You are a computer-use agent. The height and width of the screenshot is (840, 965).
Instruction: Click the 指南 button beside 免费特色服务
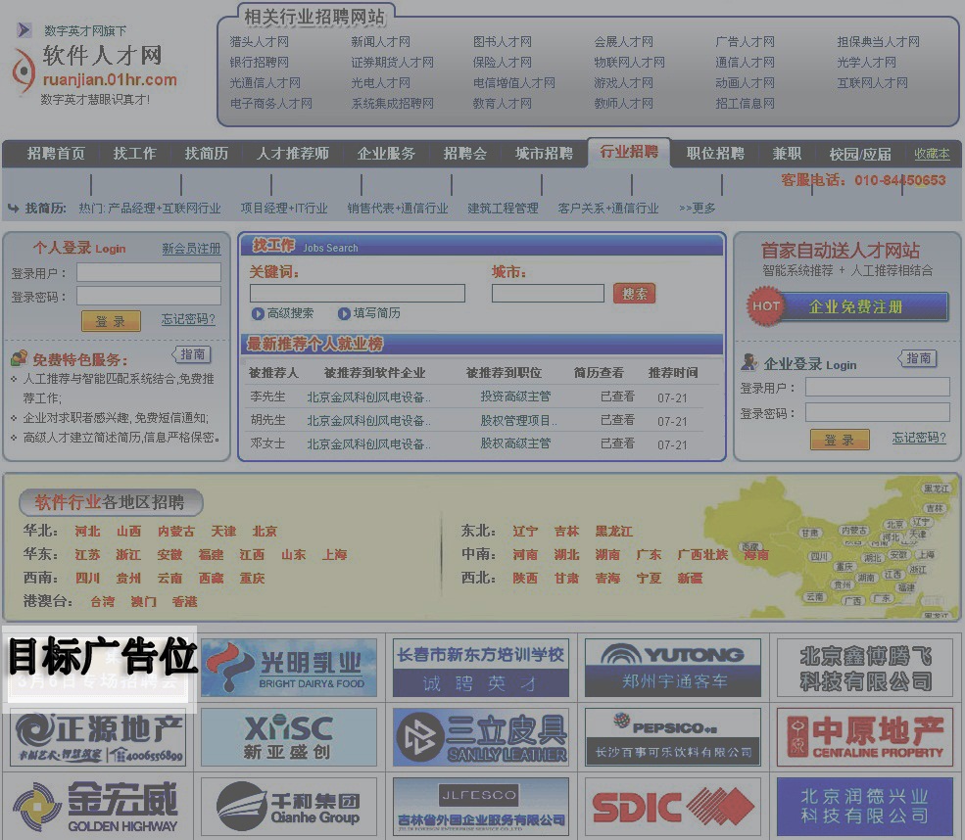(x=192, y=354)
